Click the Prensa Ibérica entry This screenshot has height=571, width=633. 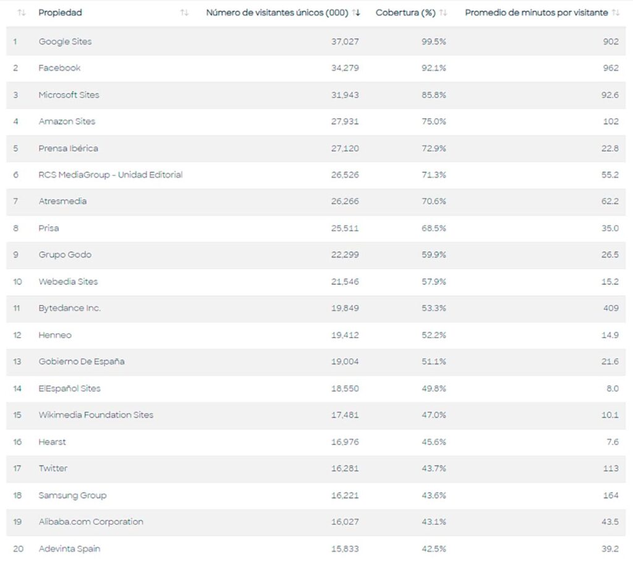pos(68,148)
